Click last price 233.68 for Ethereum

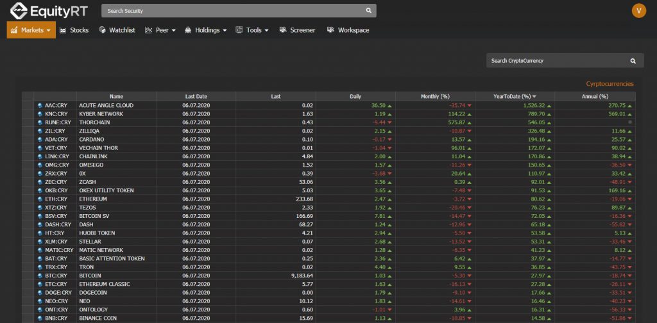(305, 199)
